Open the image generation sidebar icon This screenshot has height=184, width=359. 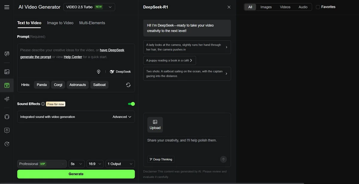[7, 72]
